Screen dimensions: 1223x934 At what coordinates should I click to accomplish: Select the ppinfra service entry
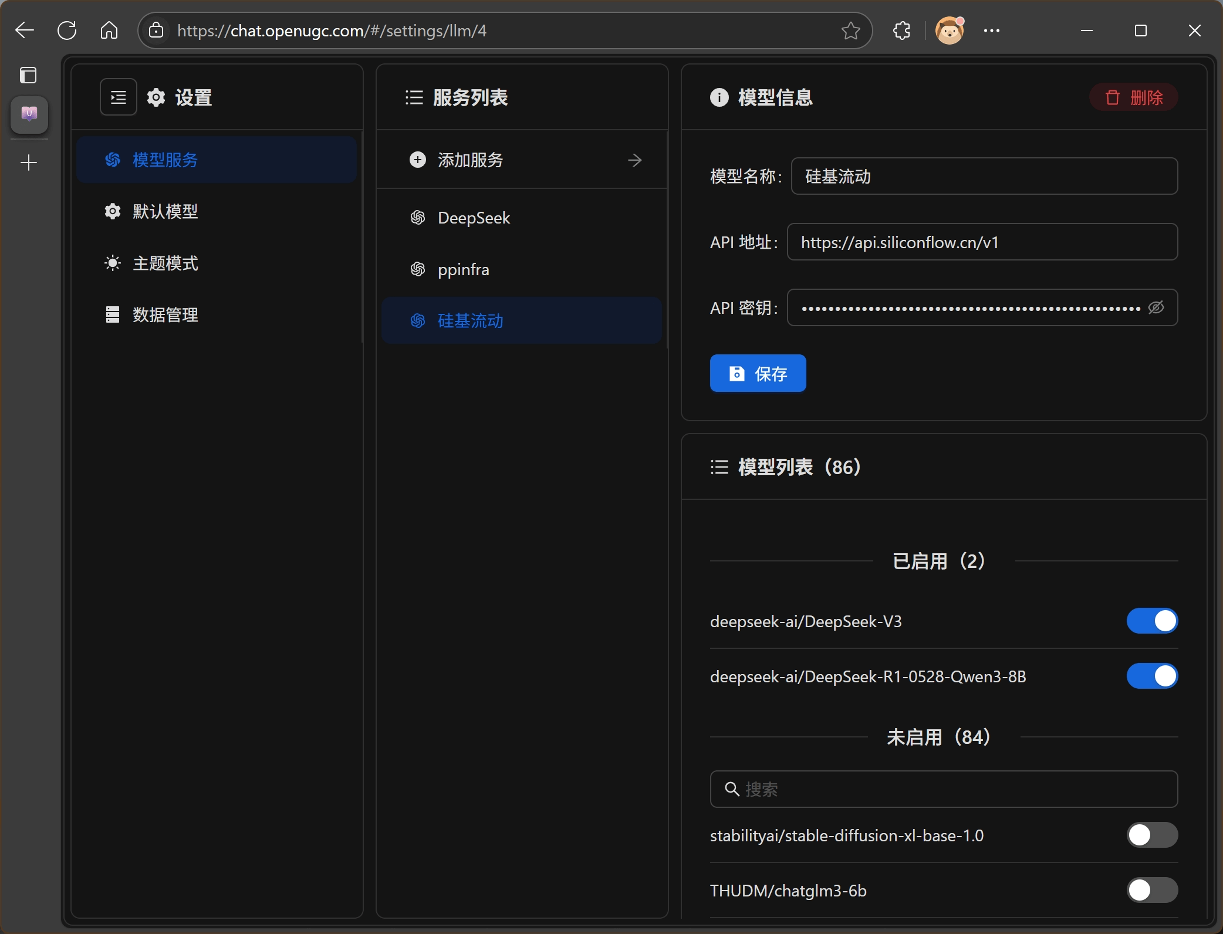tap(522, 269)
